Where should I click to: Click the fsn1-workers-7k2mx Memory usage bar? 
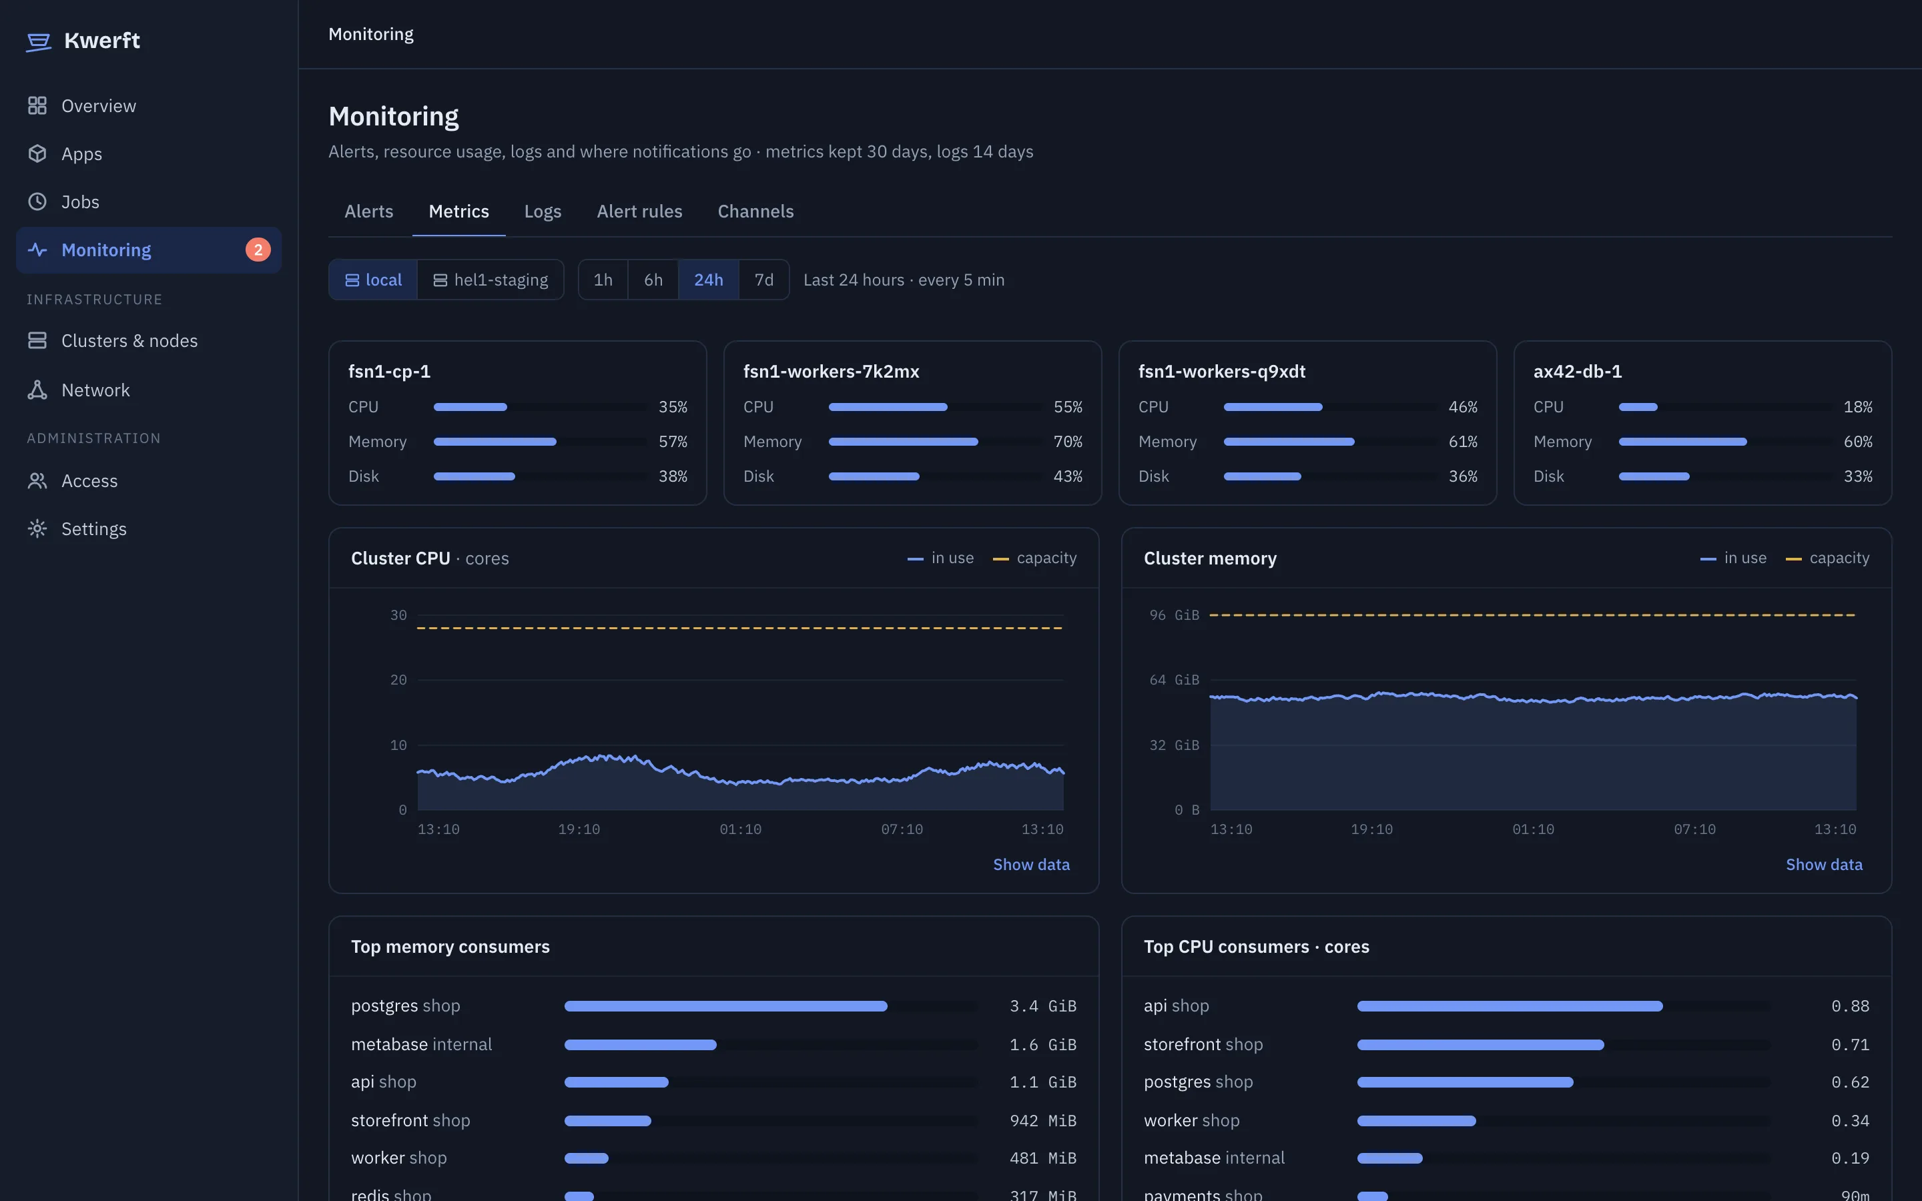(x=935, y=442)
